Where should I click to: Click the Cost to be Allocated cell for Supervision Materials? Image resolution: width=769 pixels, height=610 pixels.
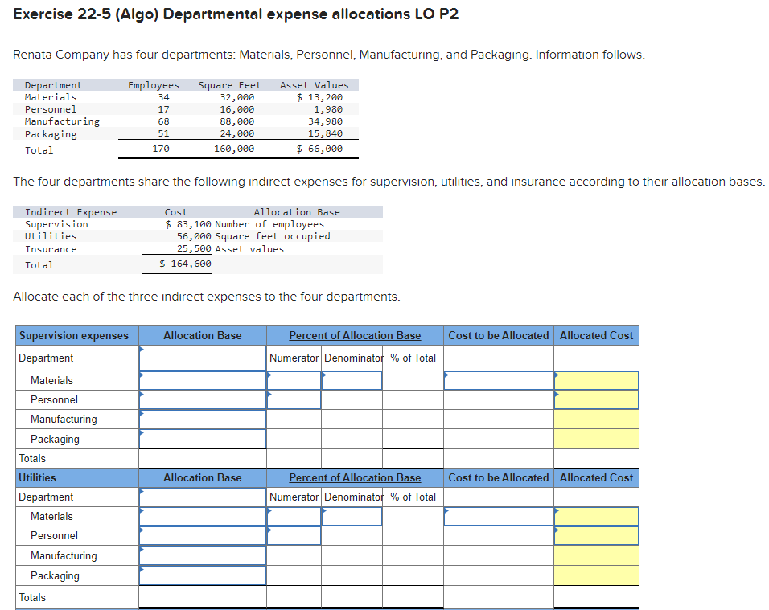click(x=498, y=380)
